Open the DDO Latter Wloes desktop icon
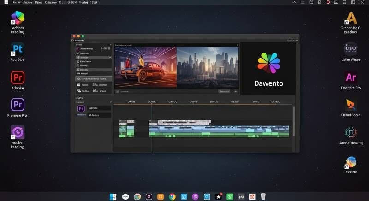The height and width of the screenshot is (201, 369). coord(351,49)
